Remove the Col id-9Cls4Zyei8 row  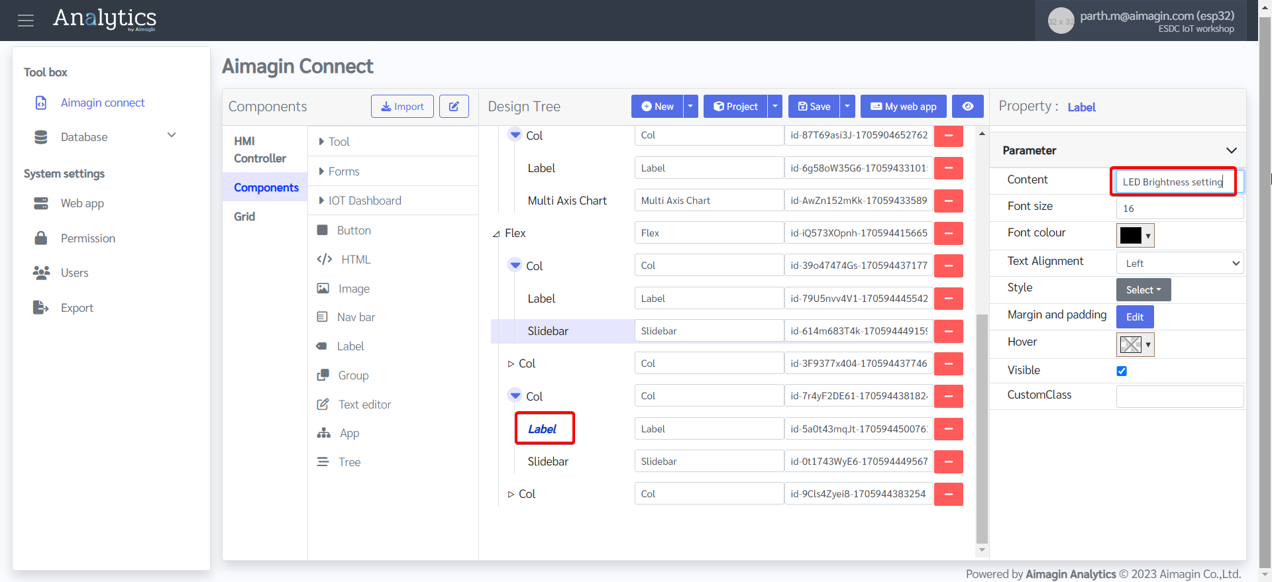pyautogui.click(x=949, y=494)
